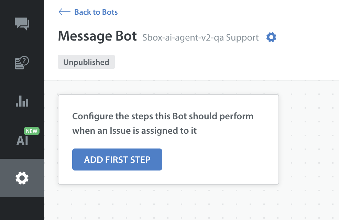Click the empty card area beside ADD FIRST STEP
This screenshot has width=339, height=220.
(x=220, y=159)
